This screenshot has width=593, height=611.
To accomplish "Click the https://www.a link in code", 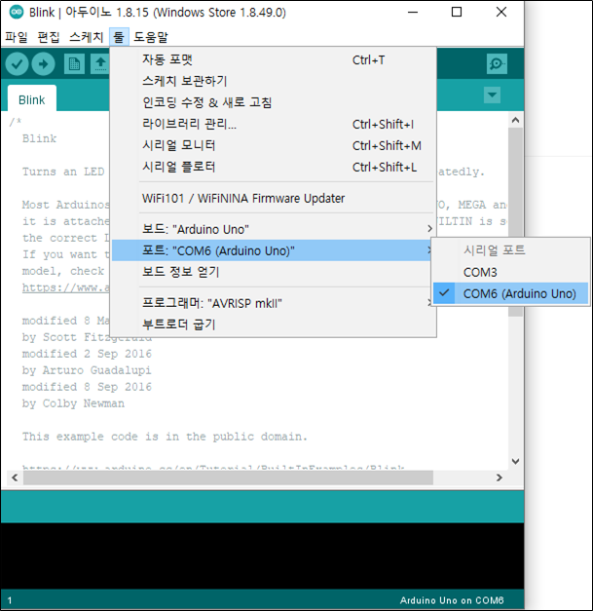I will click(x=65, y=287).
